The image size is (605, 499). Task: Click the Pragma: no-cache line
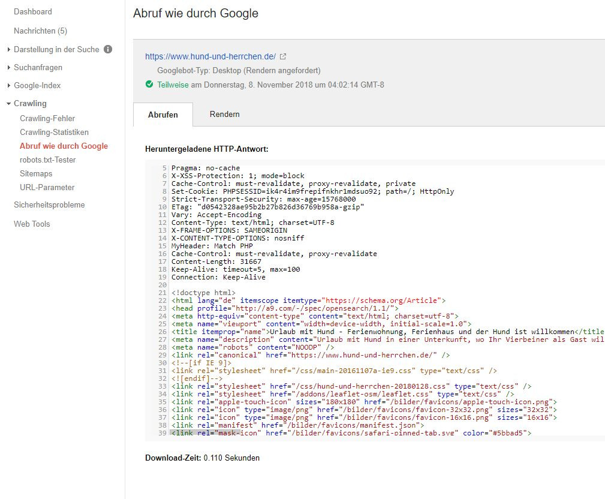(206, 168)
